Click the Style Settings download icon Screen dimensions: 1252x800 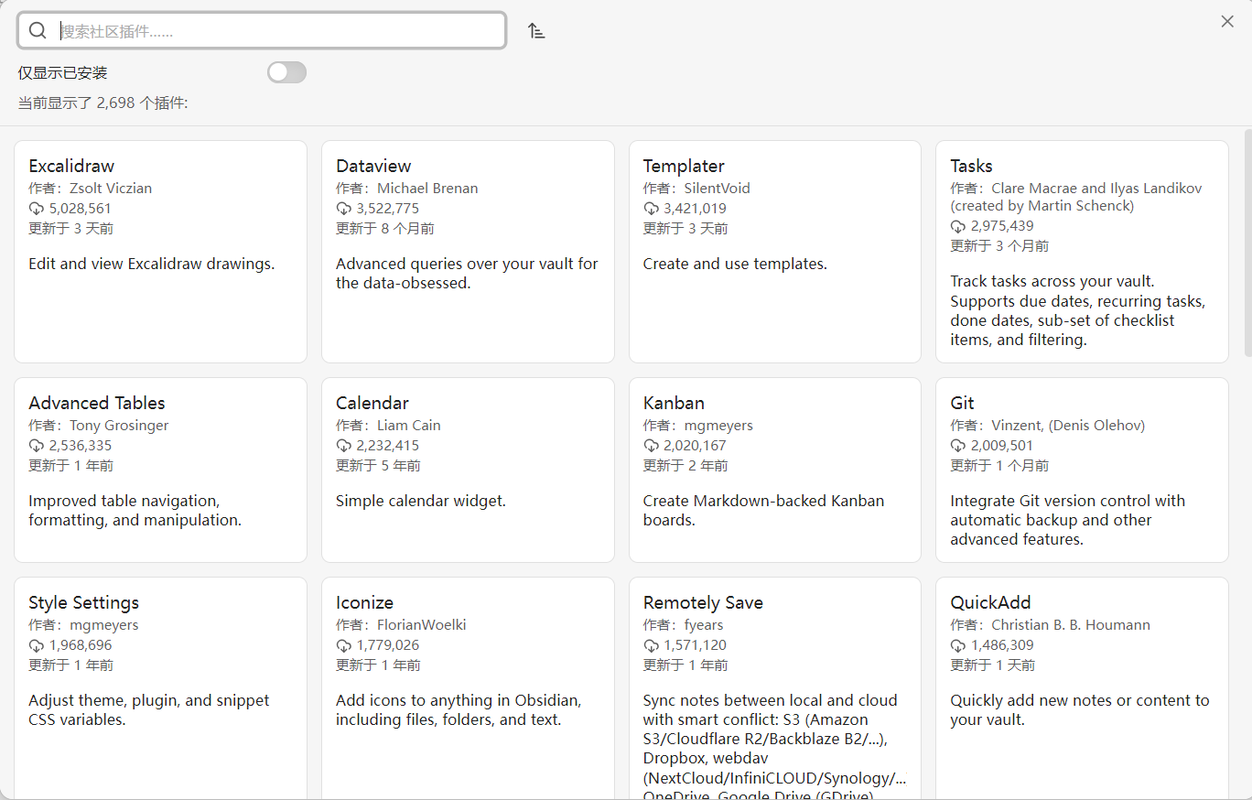tap(37, 645)
